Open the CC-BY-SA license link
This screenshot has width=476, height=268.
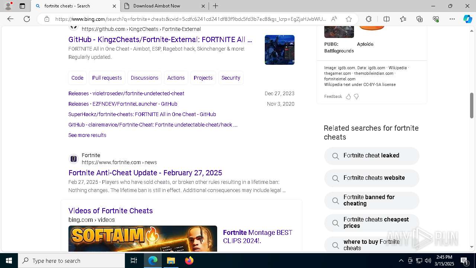tap(379, 84)
